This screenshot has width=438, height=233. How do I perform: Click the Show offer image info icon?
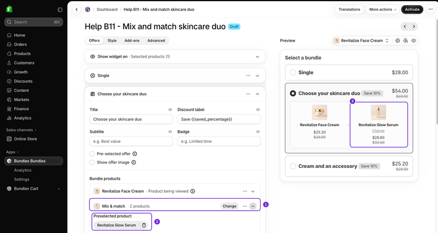pyautogui.click(x=134, y=163)
